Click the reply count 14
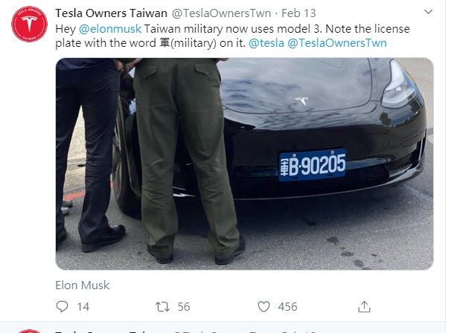The width and height of the screenshot is (457, 333). (x=83, y=307)
